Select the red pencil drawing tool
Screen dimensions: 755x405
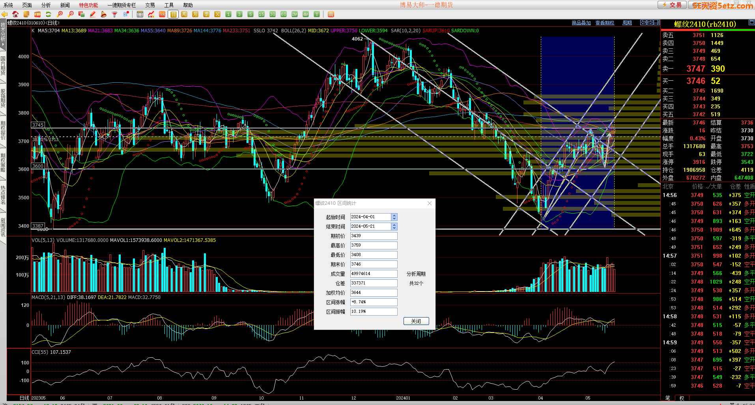93,14
